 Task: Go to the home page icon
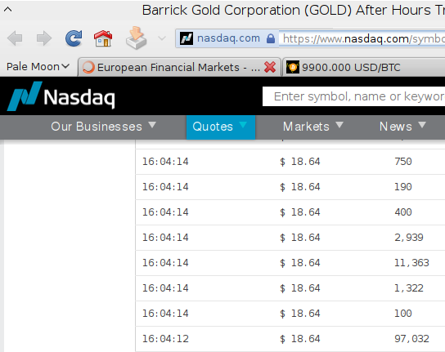click(x=103, y=38)
